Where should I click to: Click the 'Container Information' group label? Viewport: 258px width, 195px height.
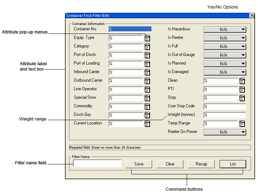[x=88, y=24]
